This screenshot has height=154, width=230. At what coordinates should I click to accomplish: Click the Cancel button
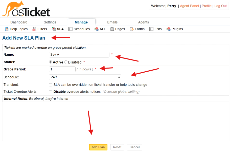click(134, 147)
